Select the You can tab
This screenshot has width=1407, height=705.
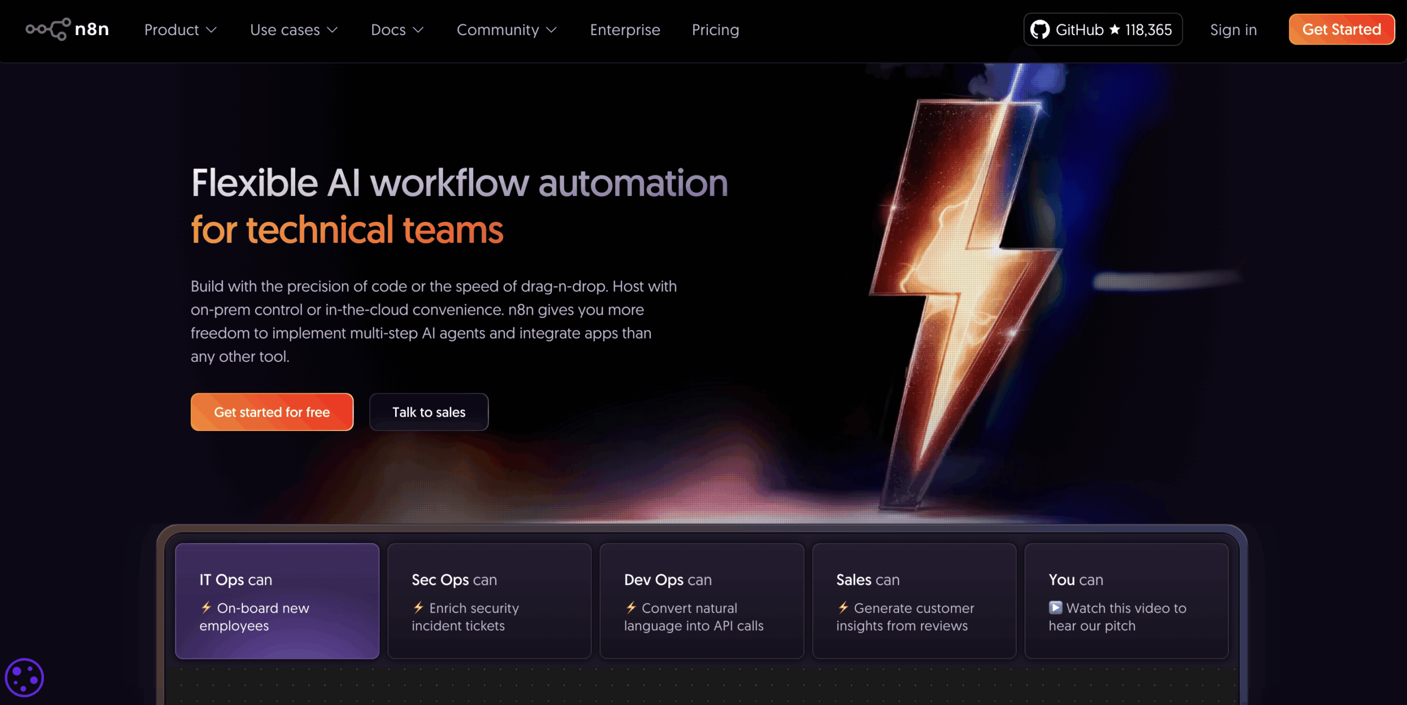(x=1126, y=601)
